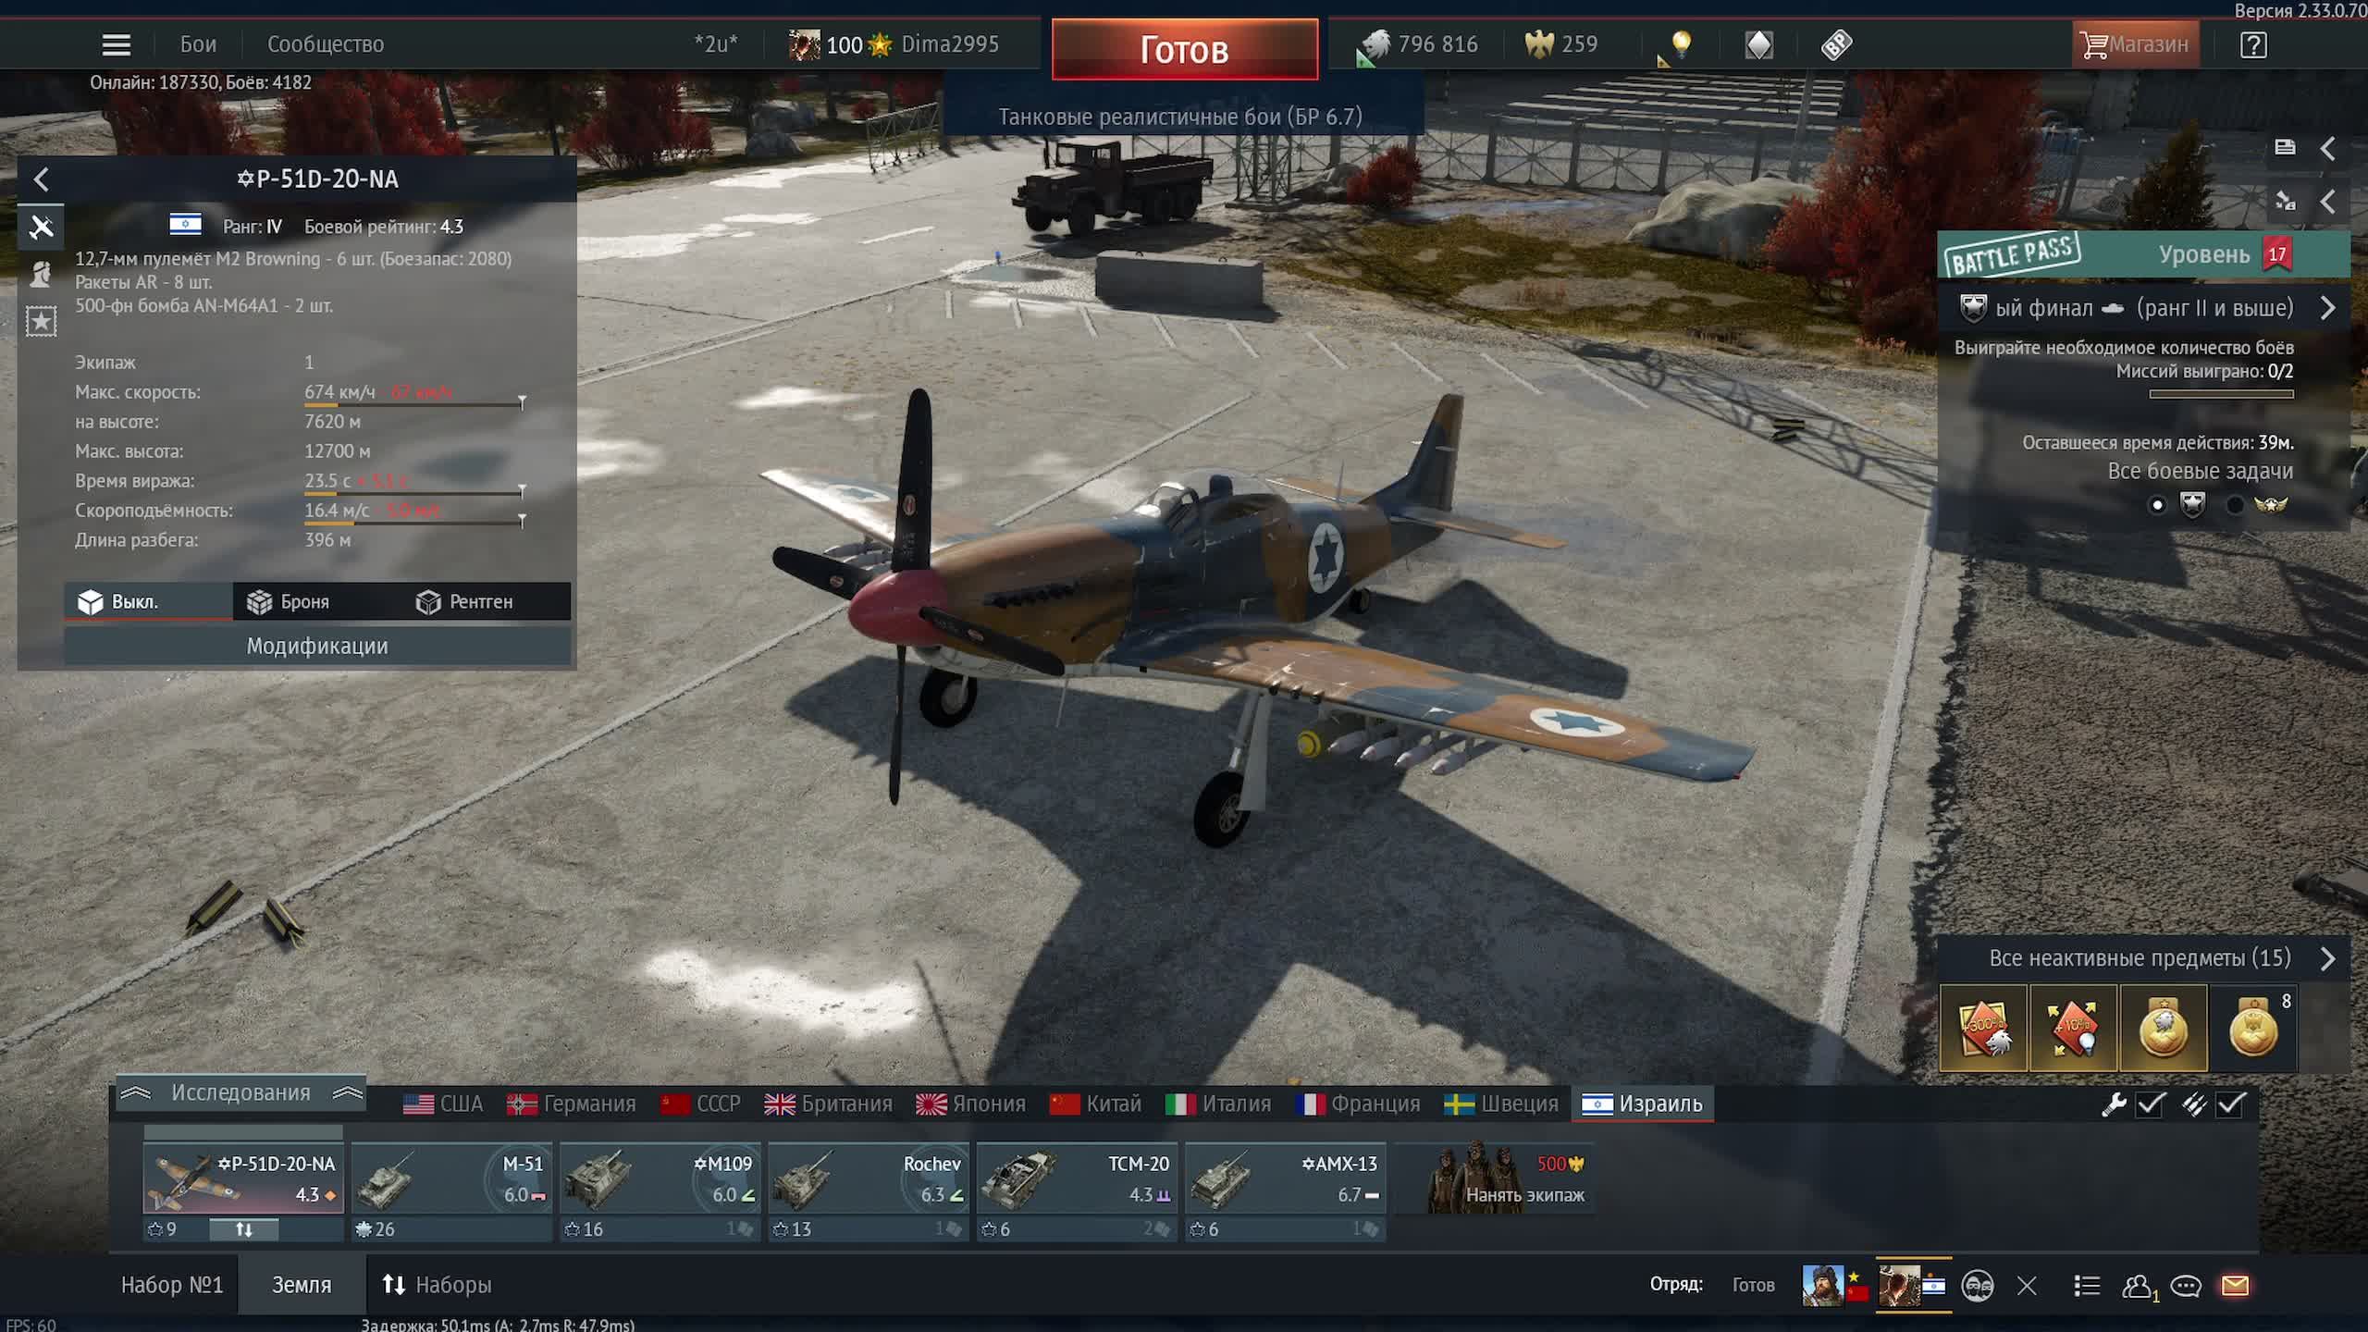Open the Модификации button

[317, 647]
